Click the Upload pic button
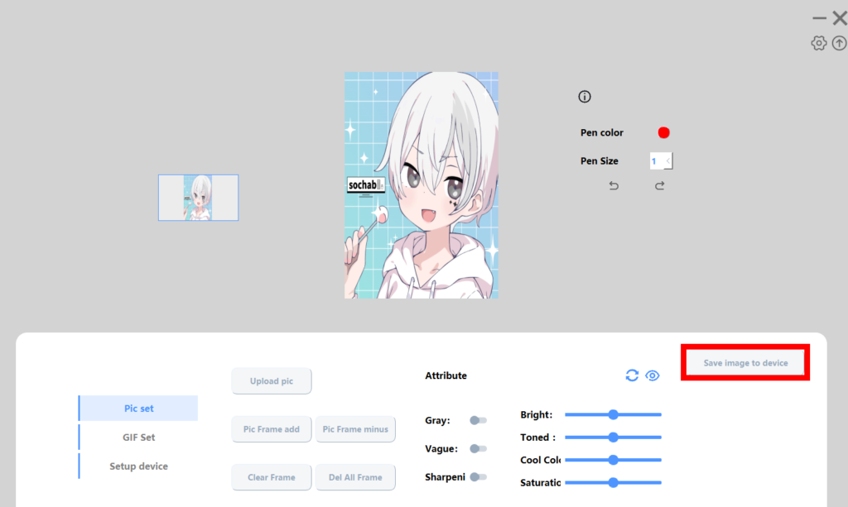The image size is (848, 507). [x=272, y=381]
